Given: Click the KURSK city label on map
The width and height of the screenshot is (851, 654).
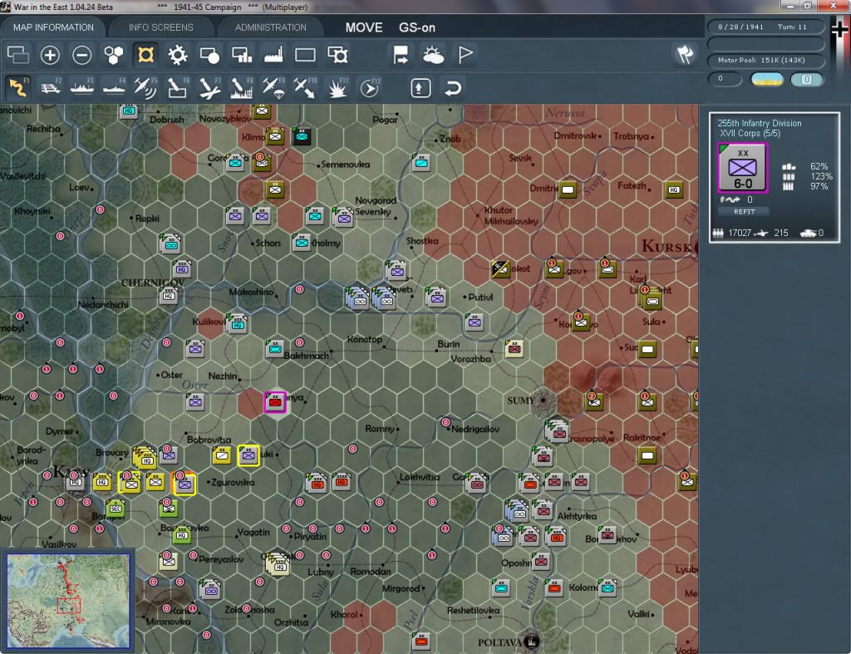Looking at the screenshot, I should (x=667, y=247).
